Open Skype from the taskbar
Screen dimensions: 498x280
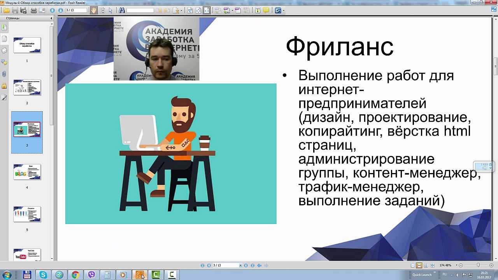(43, 275)
